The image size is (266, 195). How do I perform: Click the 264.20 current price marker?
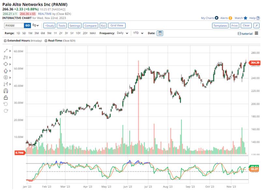pyautogui.click(x=255, y=63)
